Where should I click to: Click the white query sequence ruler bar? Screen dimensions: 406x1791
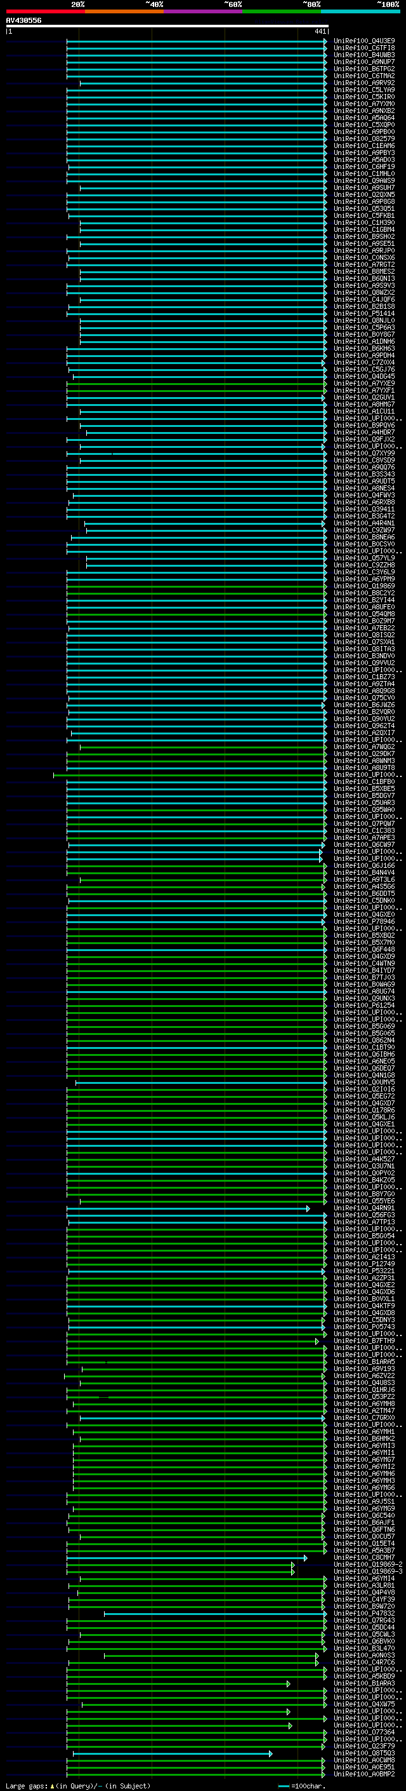(167, 27)
